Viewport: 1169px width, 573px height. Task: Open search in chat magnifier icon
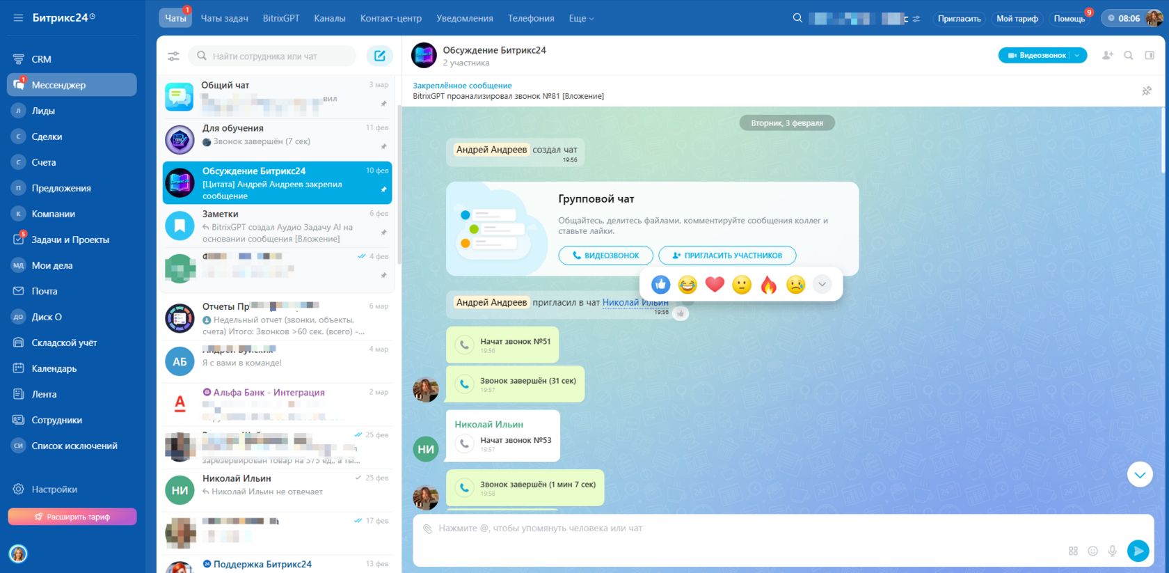coord(1129,55)
